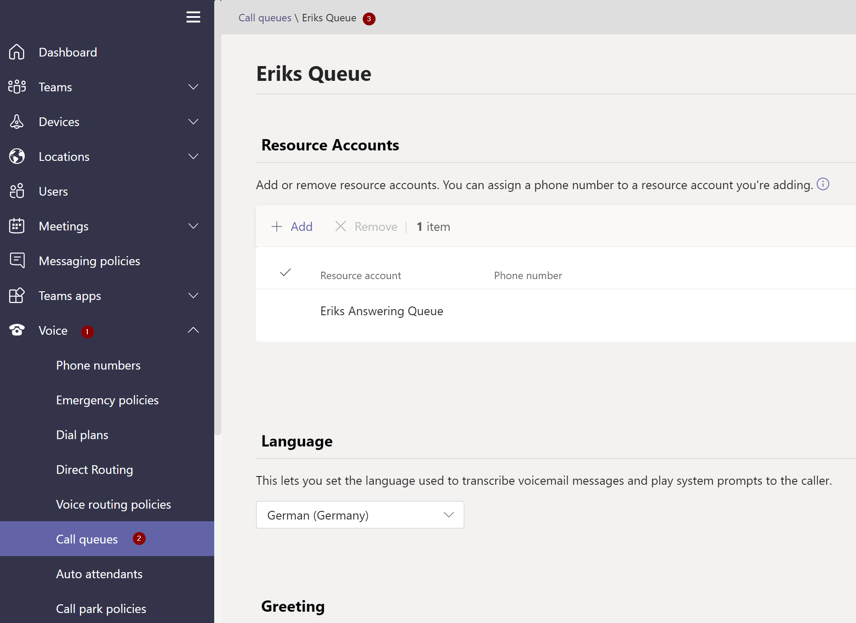856x623 pixels.
Task: Click the Locations globe icon
Action: [17, 157]
